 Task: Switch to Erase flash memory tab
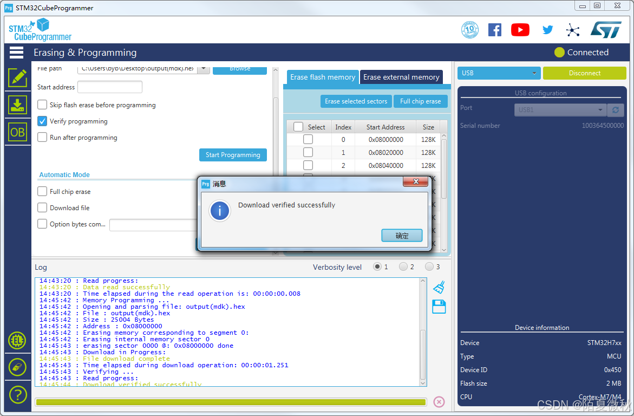tap(323, 77)
